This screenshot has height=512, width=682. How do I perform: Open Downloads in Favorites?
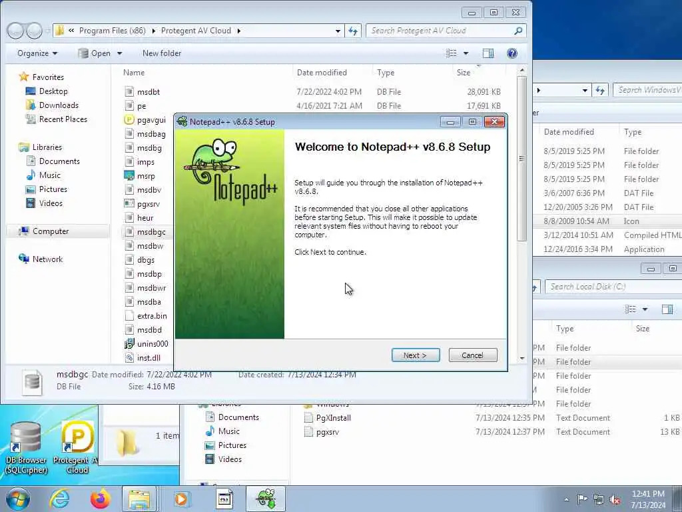(x=59, y=105)
